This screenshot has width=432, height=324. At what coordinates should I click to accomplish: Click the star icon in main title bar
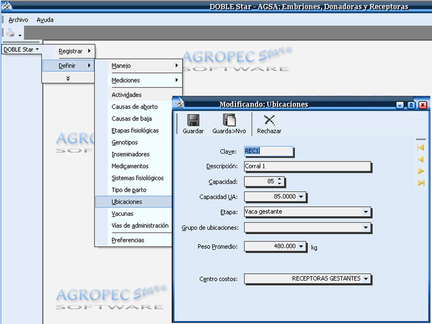coord(6,6)
